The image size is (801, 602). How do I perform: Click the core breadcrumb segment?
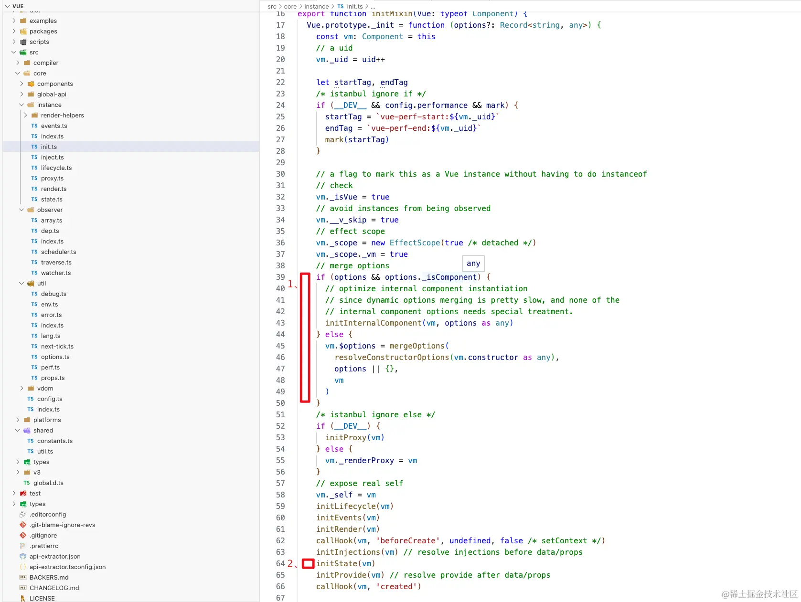(290, 6)
